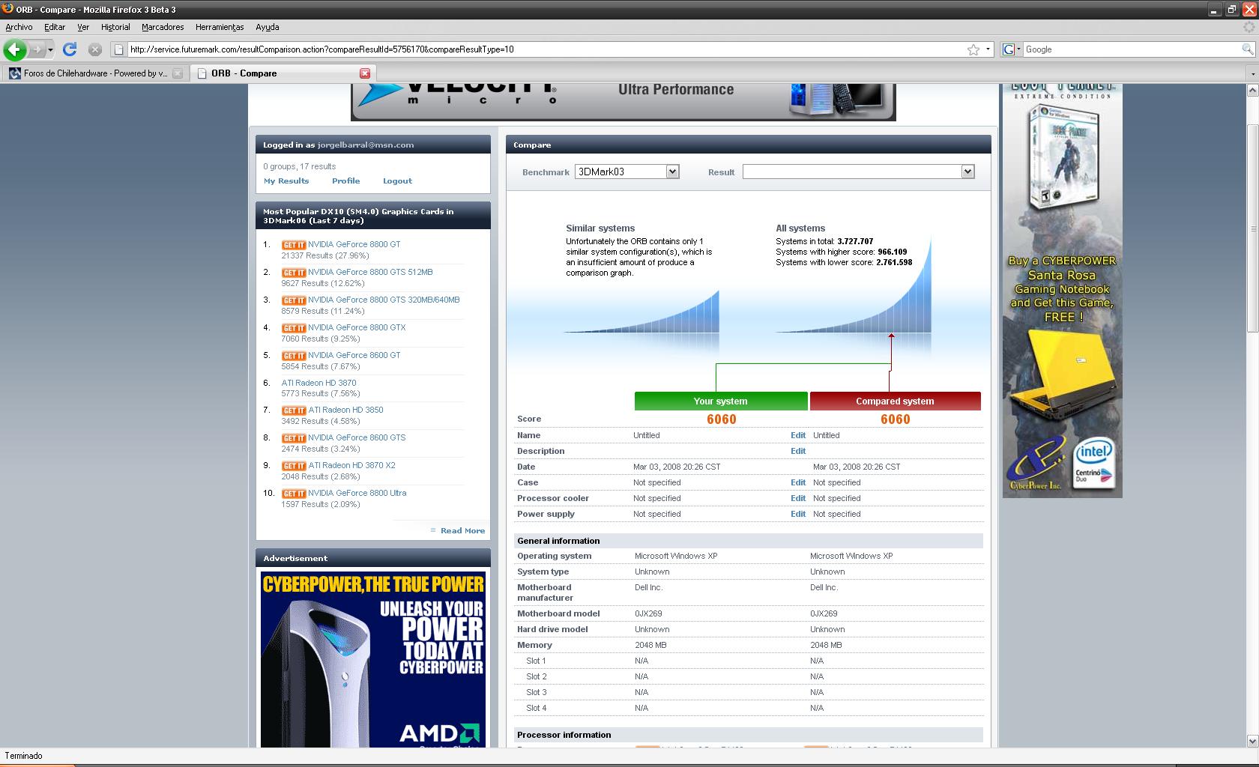Image resolution: width=1259 pixels, height=767 pixels.
Task: Click GET IT badge for GeForce 8800 GT
Action: [x=294, y=245]
